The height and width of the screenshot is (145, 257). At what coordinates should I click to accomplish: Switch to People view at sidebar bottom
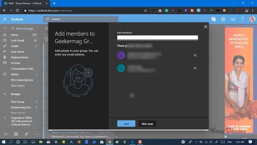(27, 134)
